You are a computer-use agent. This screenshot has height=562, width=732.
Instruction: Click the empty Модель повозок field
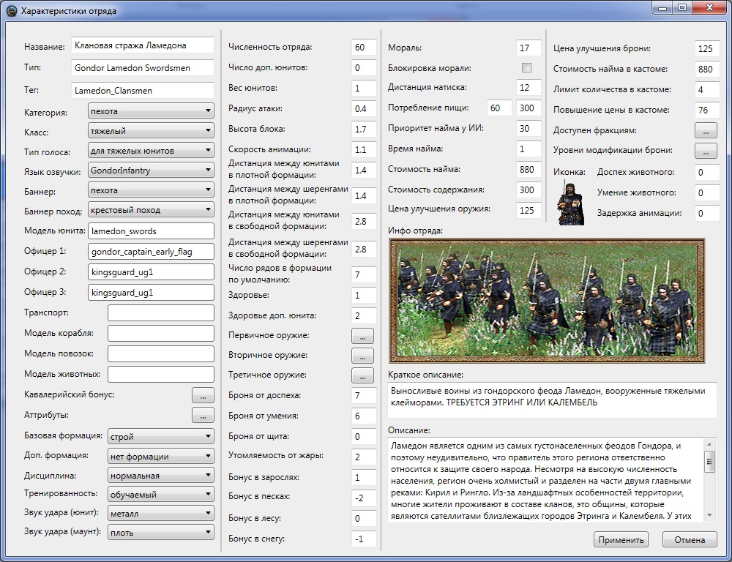pos(160,354)
